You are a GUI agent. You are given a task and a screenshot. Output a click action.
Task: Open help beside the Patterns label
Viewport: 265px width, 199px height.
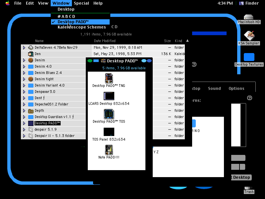tap(249, 98)
